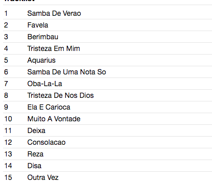Choose the Aquarius track
Viewport: 212px width, 184px height.
point(107,60)
